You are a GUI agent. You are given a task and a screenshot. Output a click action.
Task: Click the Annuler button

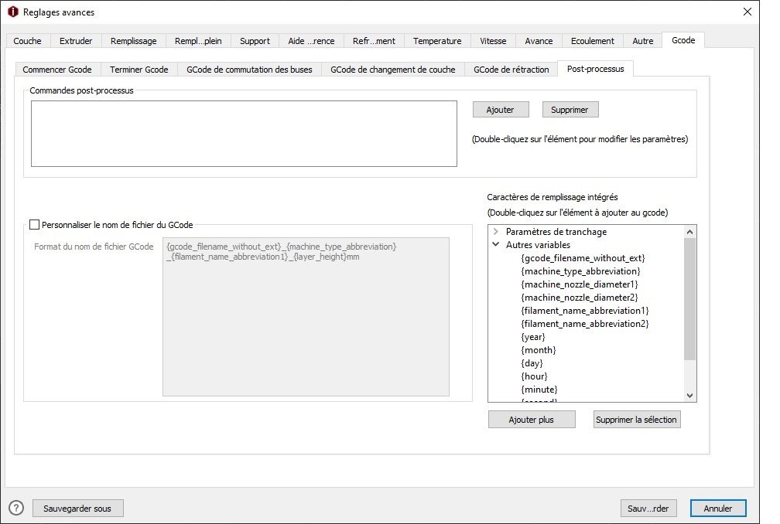718,508
